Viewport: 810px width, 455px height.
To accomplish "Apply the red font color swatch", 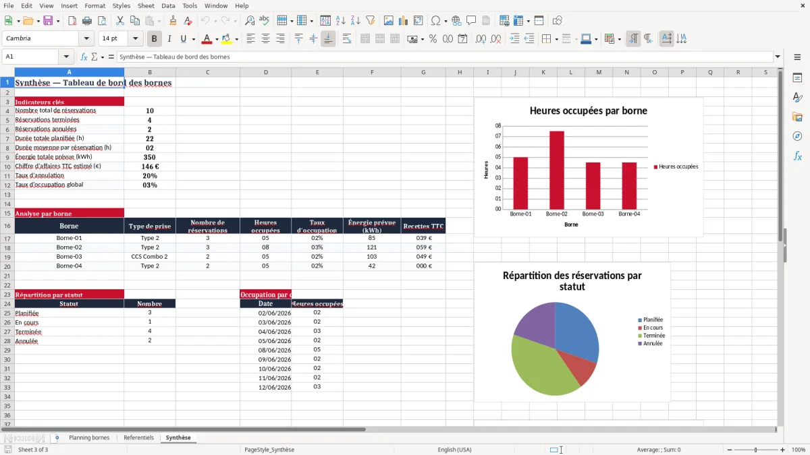I will point(207,39).
